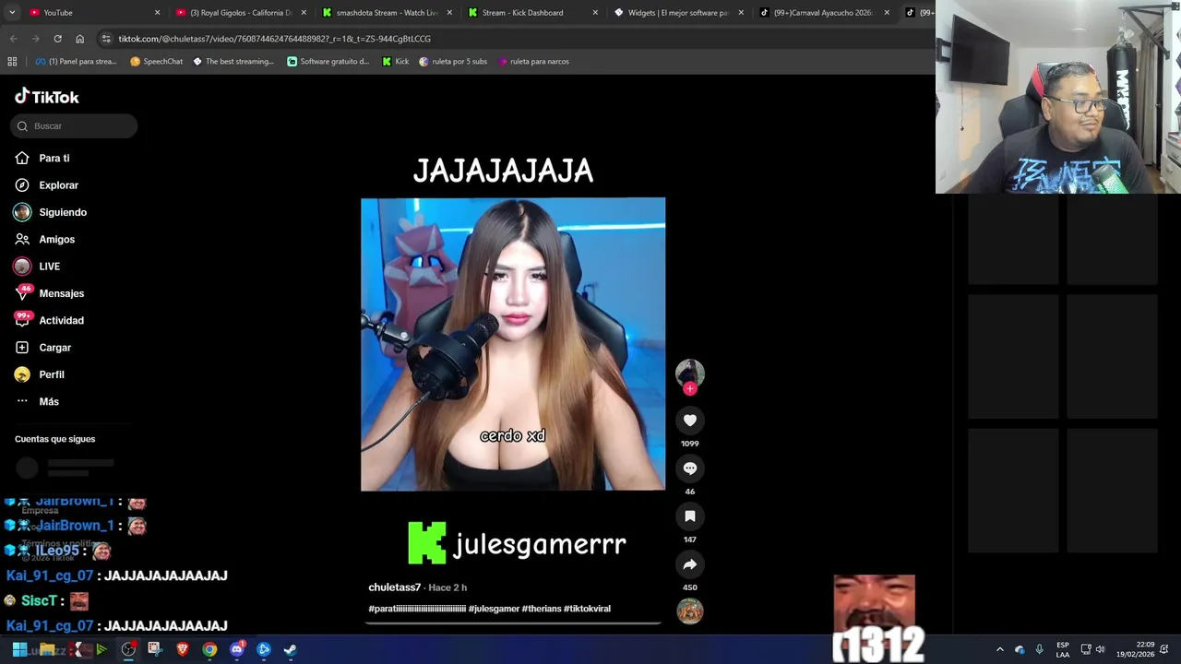Open Steam from the taskbar
1181x664 pixels.
(x=290, y=649)
